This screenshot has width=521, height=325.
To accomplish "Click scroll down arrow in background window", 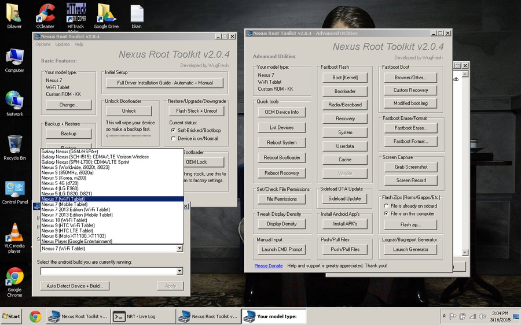I will click(x=465, y=253).
